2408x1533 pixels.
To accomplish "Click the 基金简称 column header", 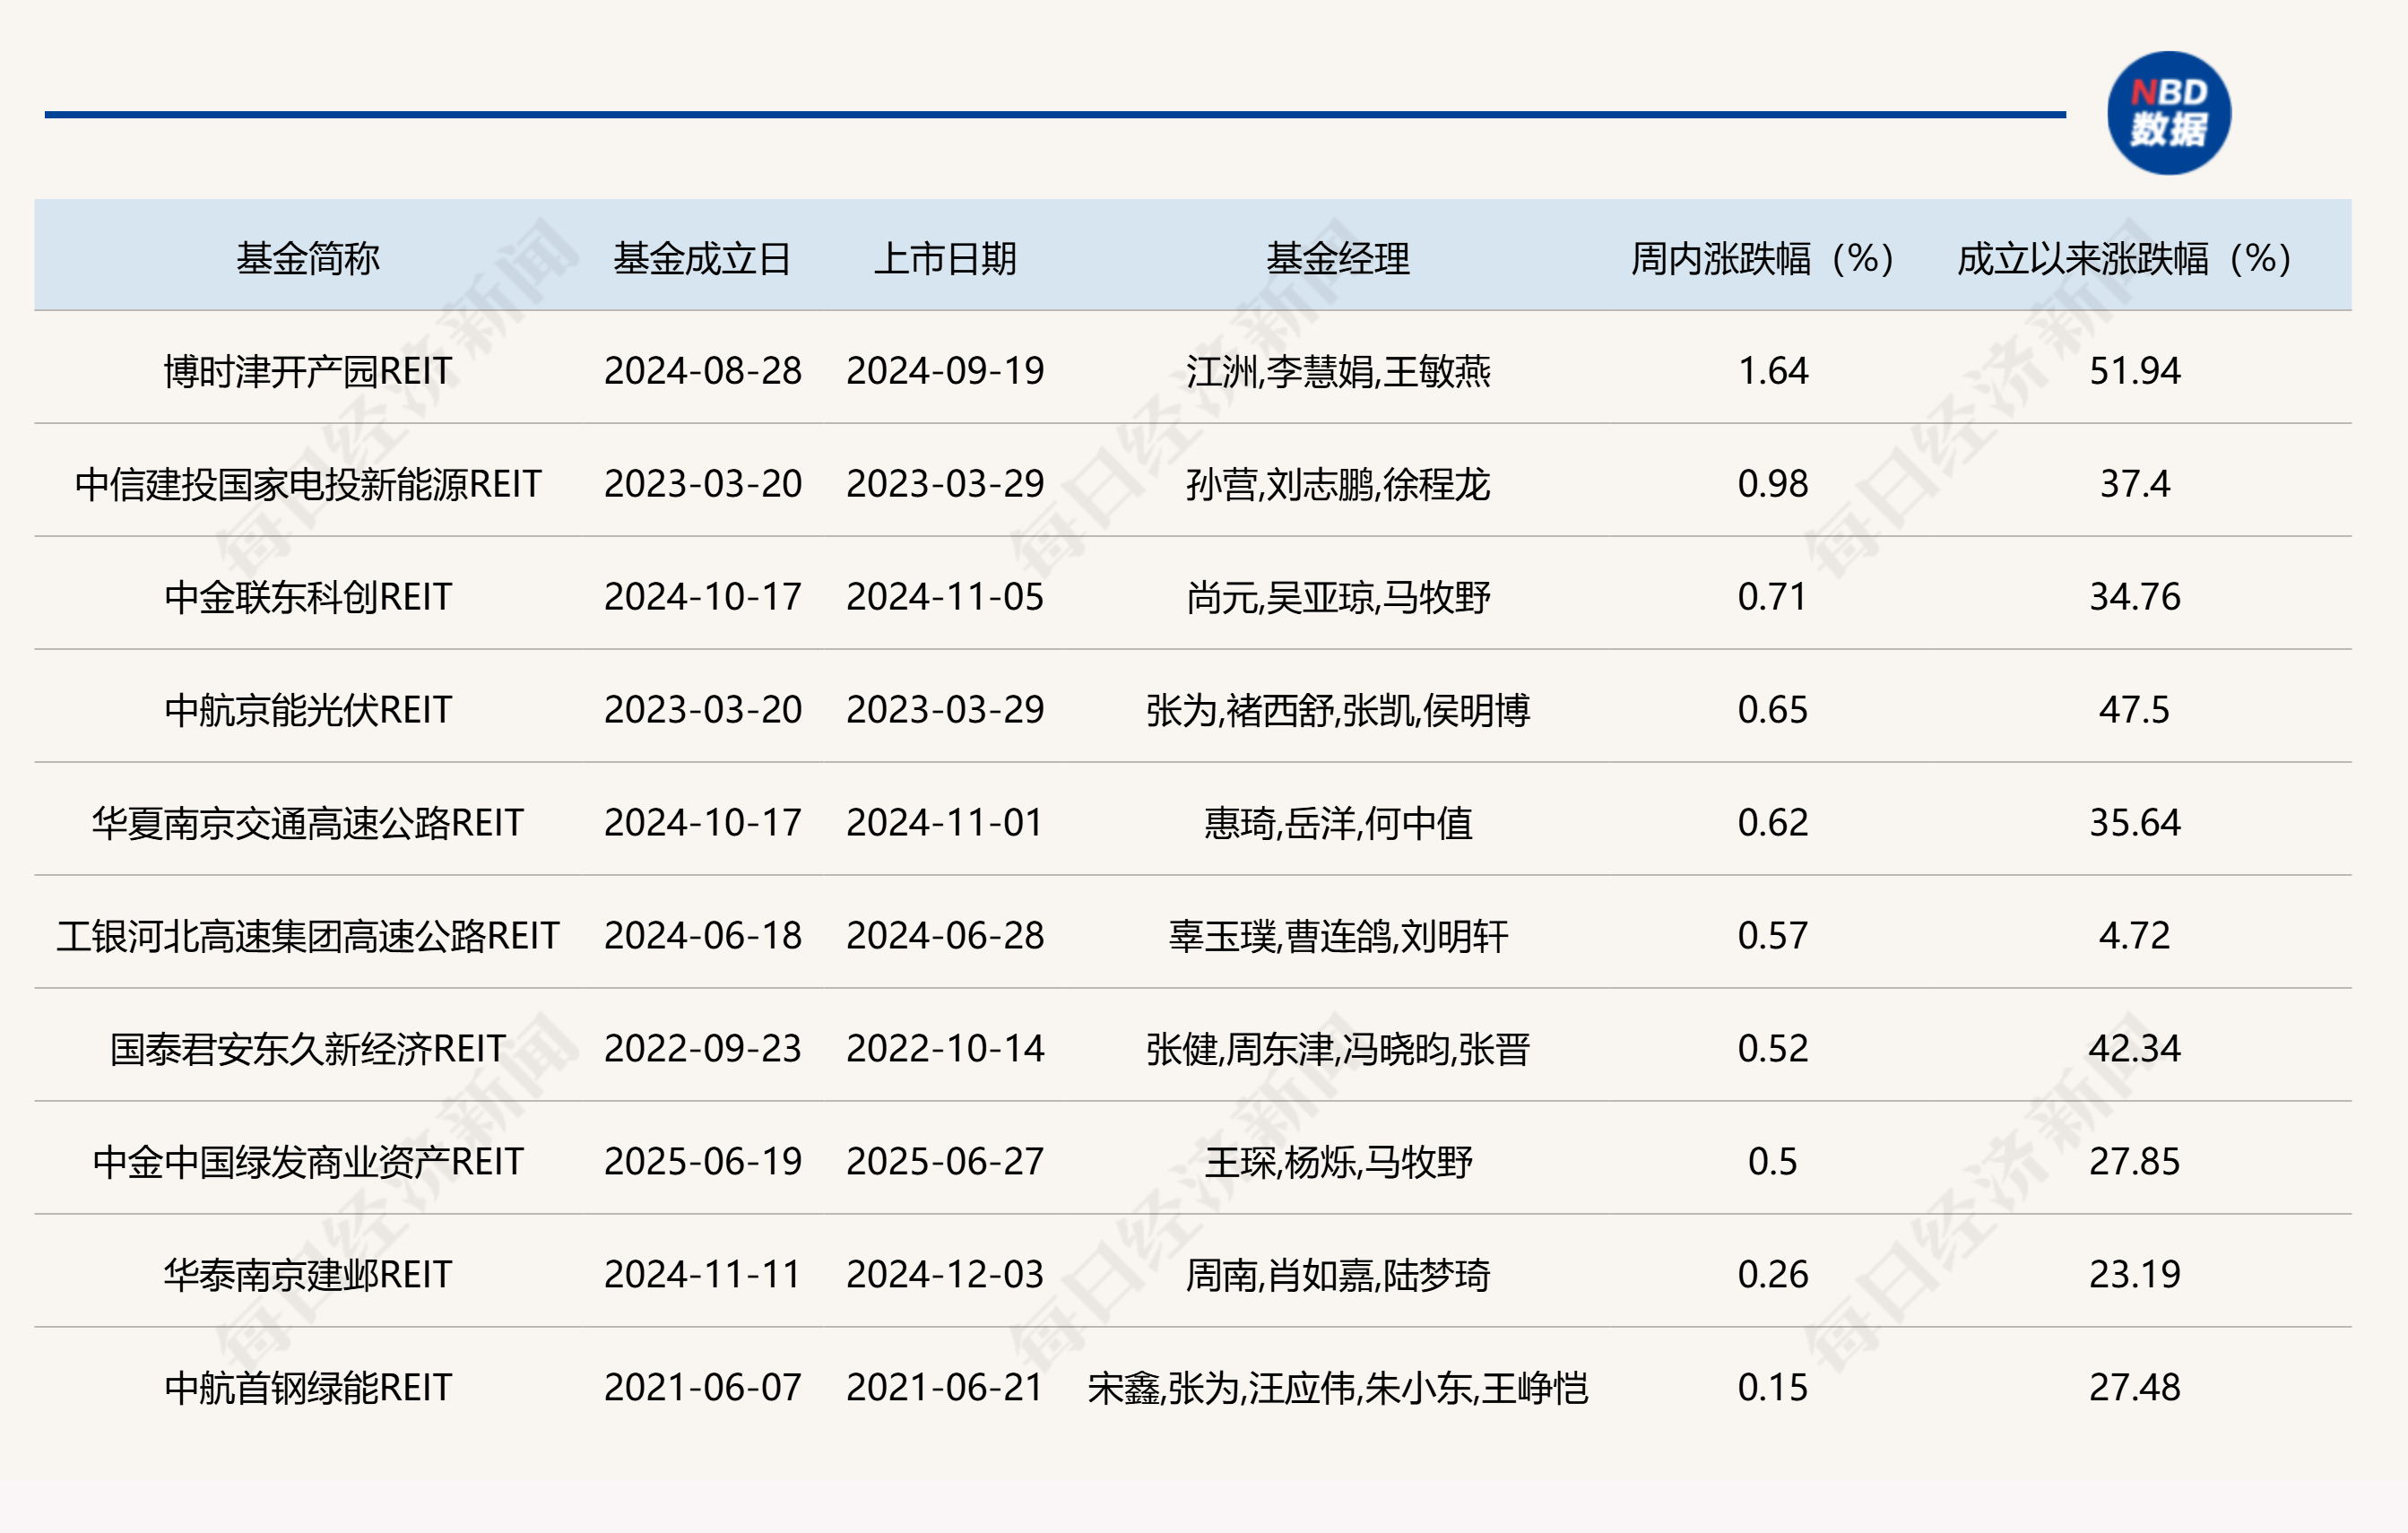I will click(x=307, y=258).
